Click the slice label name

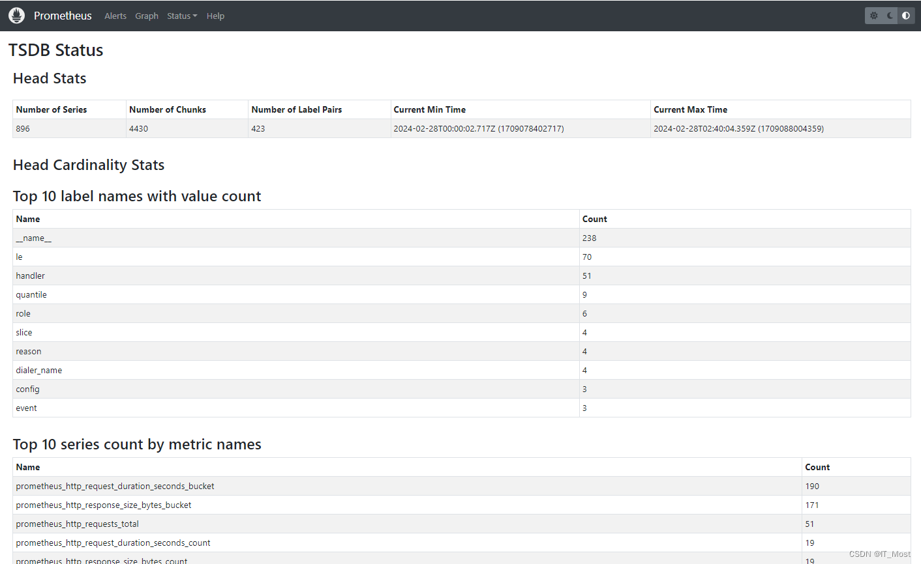pos(24,332)
